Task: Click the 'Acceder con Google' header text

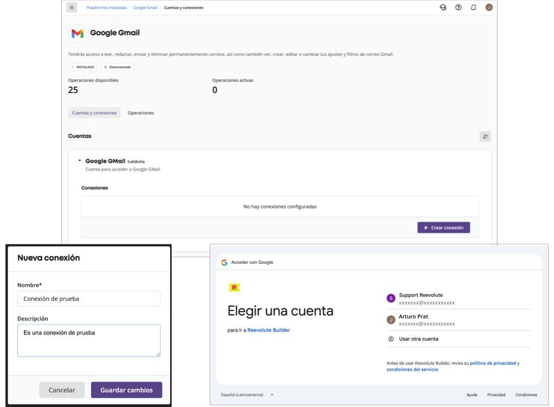Action: click(252, 262)
